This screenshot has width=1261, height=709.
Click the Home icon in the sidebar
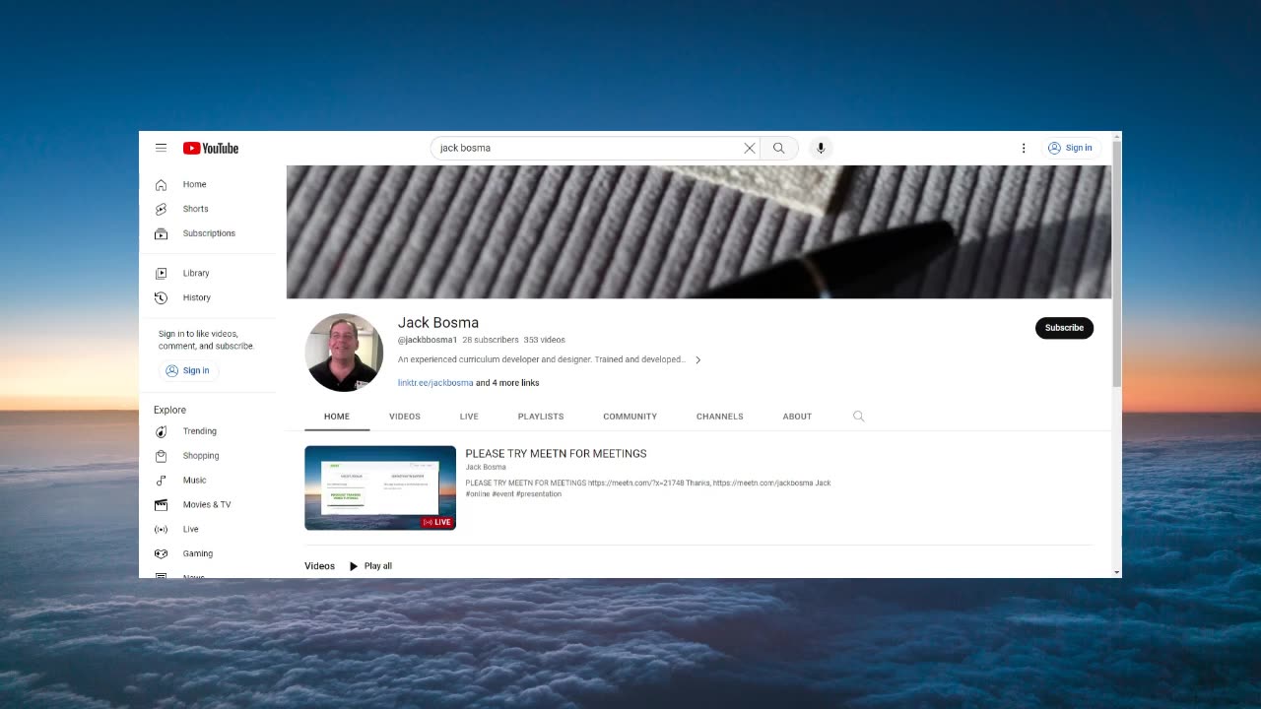pos(161,184)
